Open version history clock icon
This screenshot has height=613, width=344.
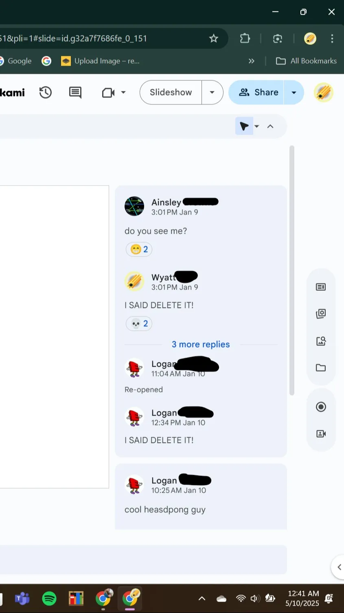click(46, 93)
